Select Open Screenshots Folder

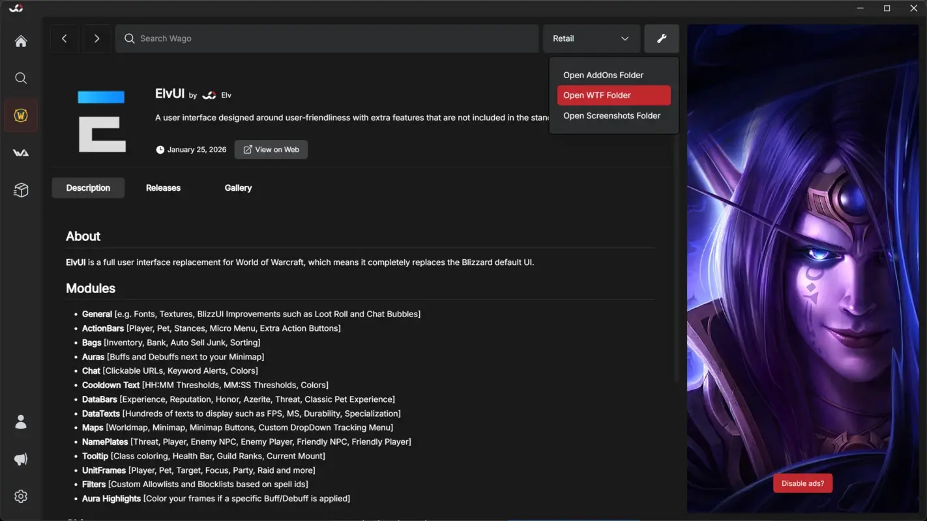(x=611, y=115)
